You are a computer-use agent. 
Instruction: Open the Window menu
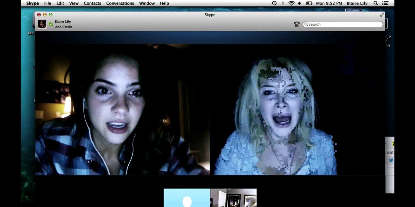(147, 3)
